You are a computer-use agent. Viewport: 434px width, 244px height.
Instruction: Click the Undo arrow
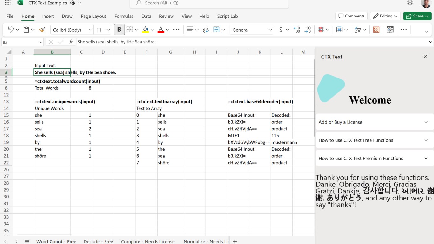[x=10, y=30]
